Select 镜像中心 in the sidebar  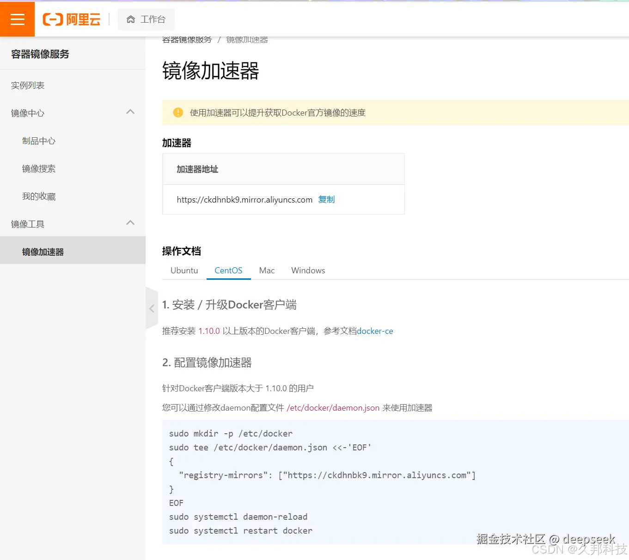coord(28,113)
